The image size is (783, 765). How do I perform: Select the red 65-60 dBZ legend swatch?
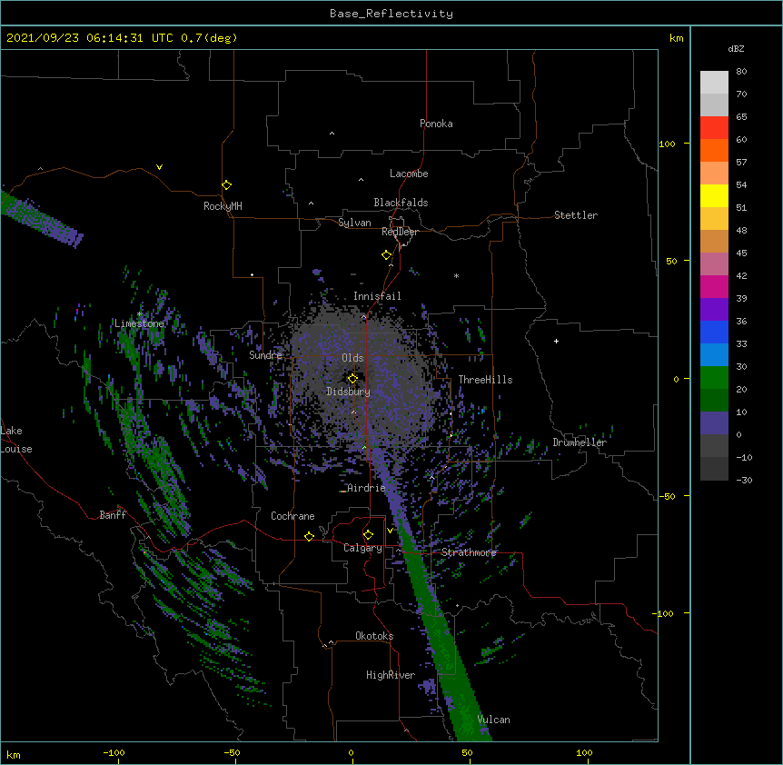click(x=714, y=127)
